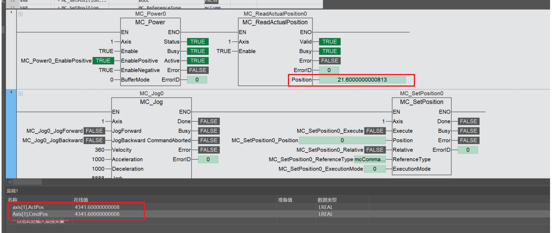
Task: Click the 在线值 column header
Action: (80, 200)
